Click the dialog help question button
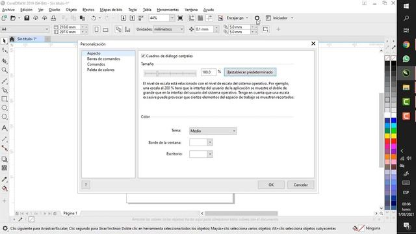Image resolution: width=416 pixels, height=234 pixels. pyautogui.click(x=86, y=185)
